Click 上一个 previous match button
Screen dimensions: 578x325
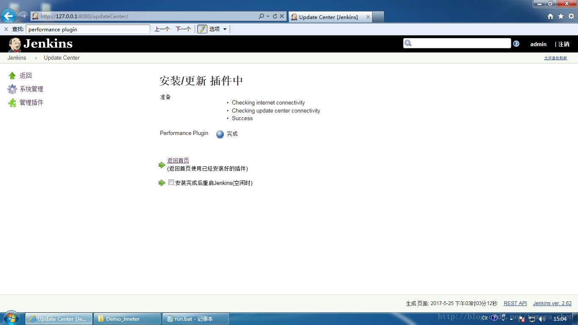click(x=162, y=29)
